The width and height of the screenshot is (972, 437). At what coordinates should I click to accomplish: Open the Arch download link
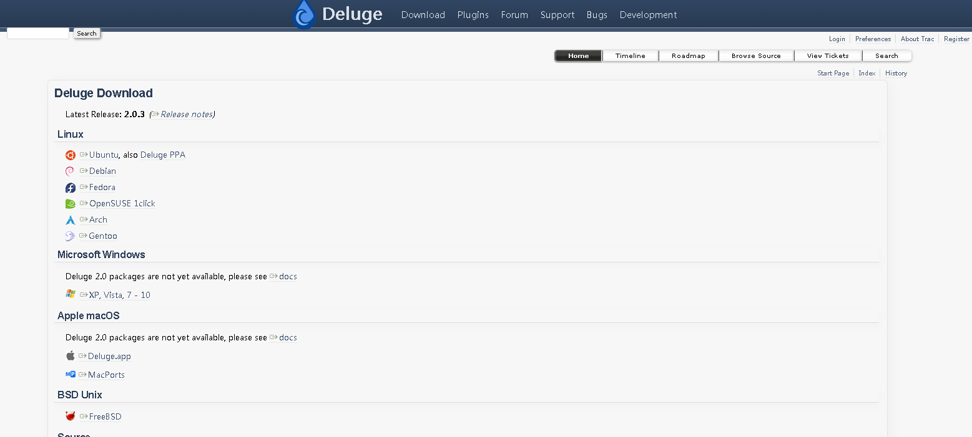point(94,220)
